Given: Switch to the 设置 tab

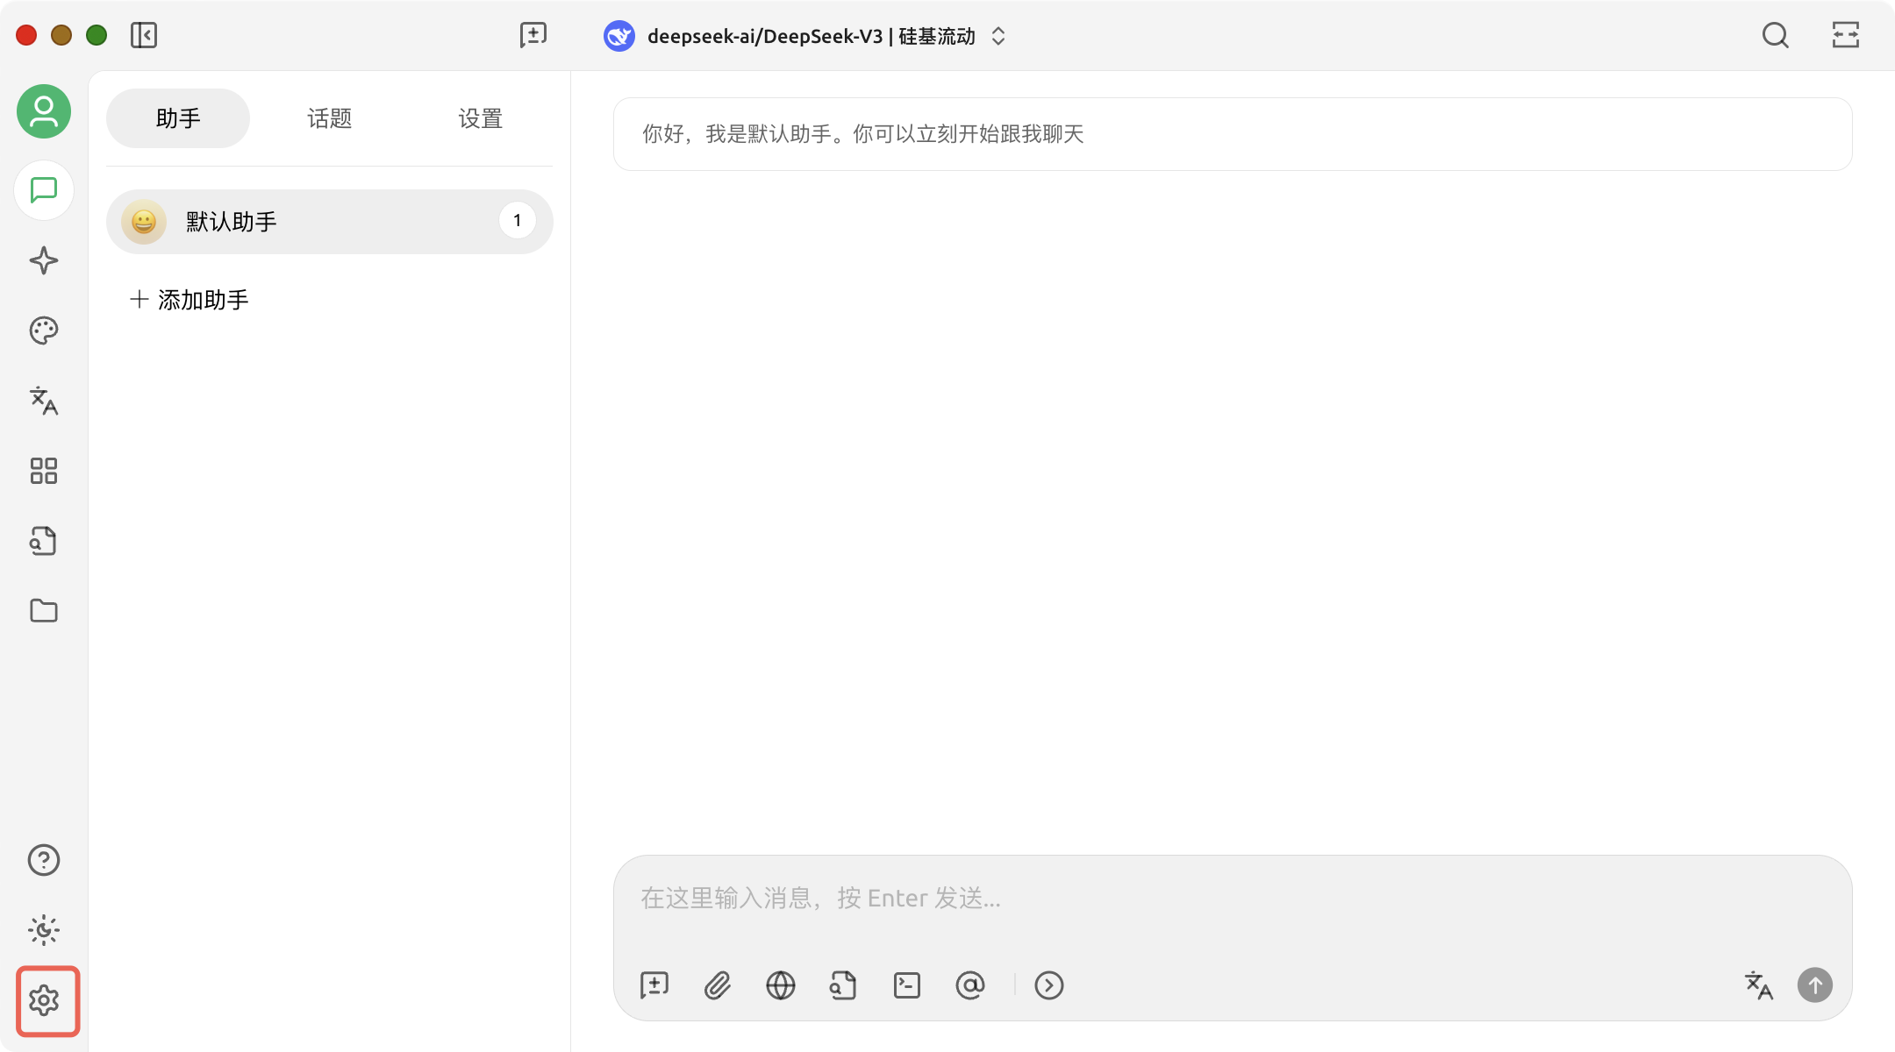Looking at the screenshot, I should click(480, 118).
